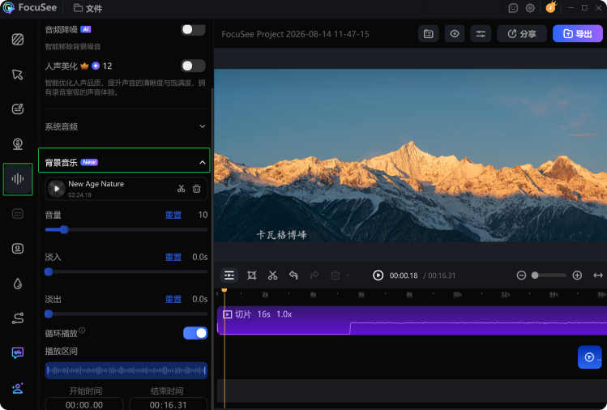Select the audio waveform sidebar tab
This screenshot has width=607, height=410.
pyautogui.click(x=18, y=179)
